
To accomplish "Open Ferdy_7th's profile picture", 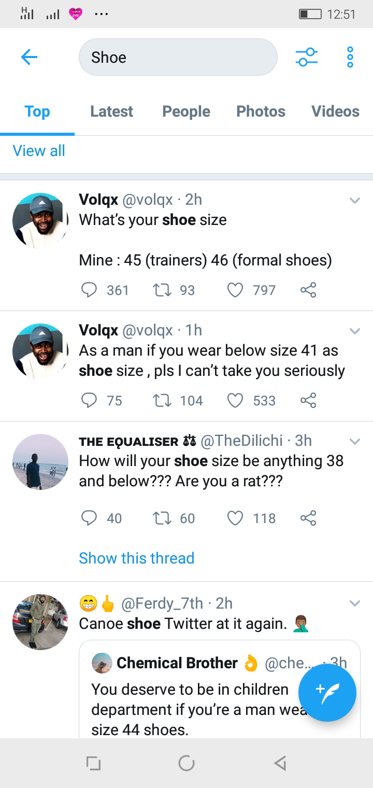I will 40,622.
